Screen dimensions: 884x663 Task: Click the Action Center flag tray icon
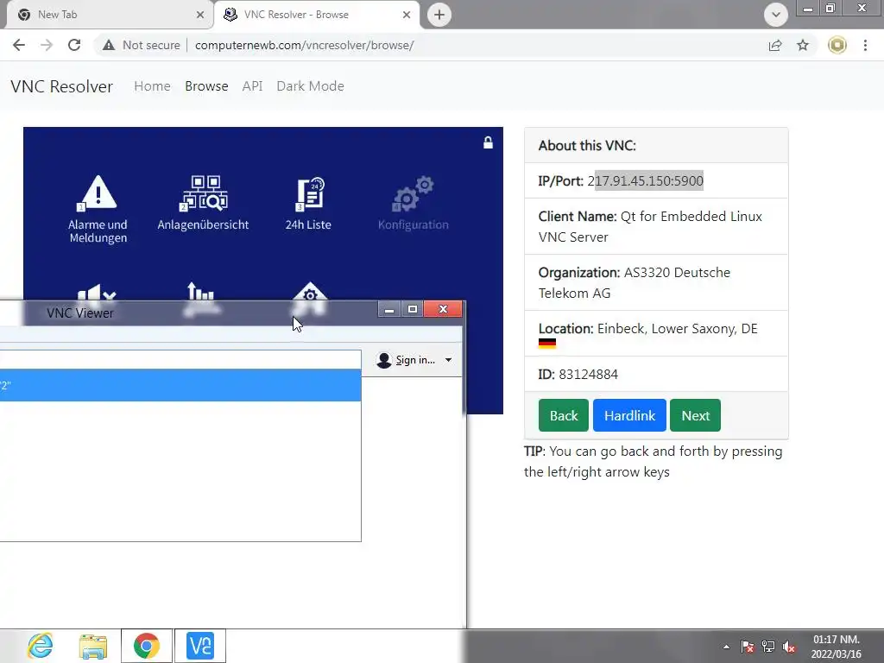click(x=748, y=647)
